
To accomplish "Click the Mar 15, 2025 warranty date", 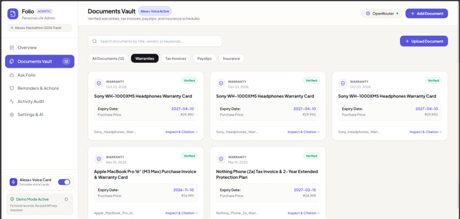I will pyautogui.click(x=238, y=162).
